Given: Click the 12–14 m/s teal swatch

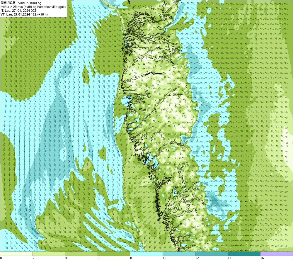Looking at the screenshot, I should 211,254.
